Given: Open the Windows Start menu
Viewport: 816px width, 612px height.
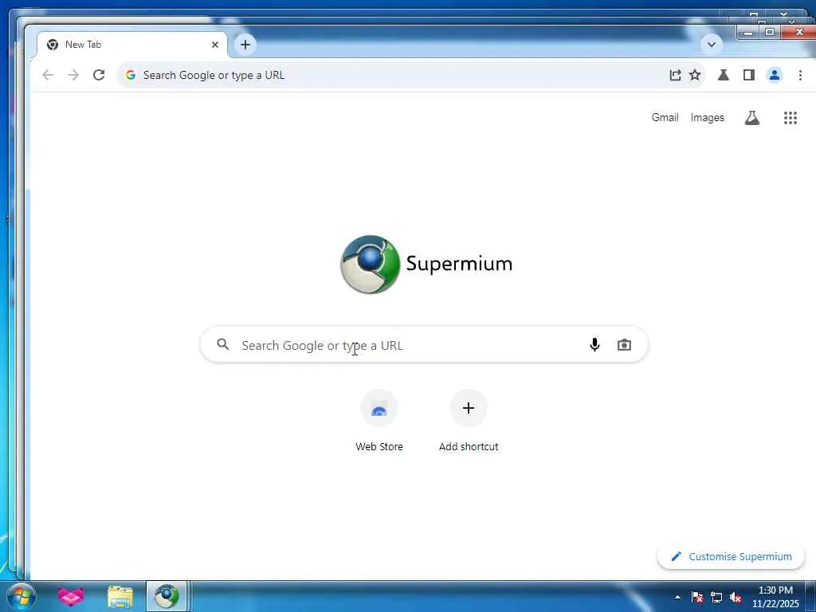Looking at the screenshot, I should tap(21, 596).
